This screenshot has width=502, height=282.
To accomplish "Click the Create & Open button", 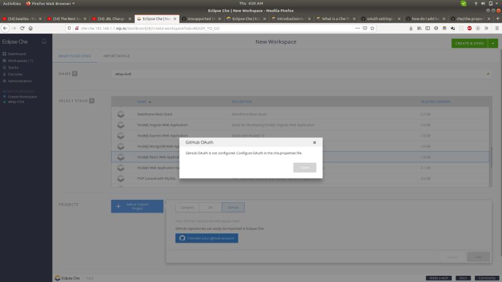I will point(469,43).
